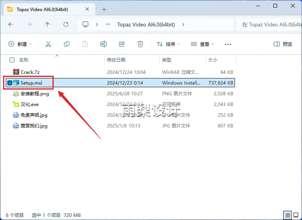Uncheck the Setup.msi checkbox
This screenshot has width=302, height=220.
10,83
